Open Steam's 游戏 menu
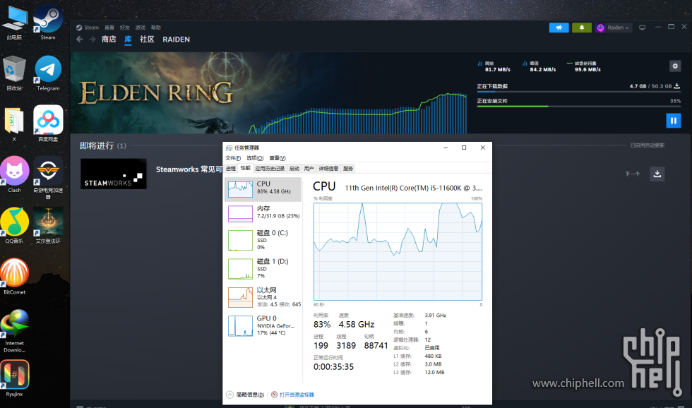Image resolution: width=692 pixels, height=408 pixels. (x=141, y=28)
